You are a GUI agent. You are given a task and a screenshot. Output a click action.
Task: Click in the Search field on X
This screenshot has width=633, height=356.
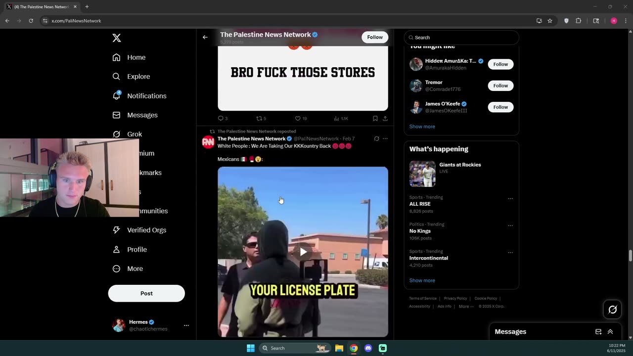(x=461, y=38)
